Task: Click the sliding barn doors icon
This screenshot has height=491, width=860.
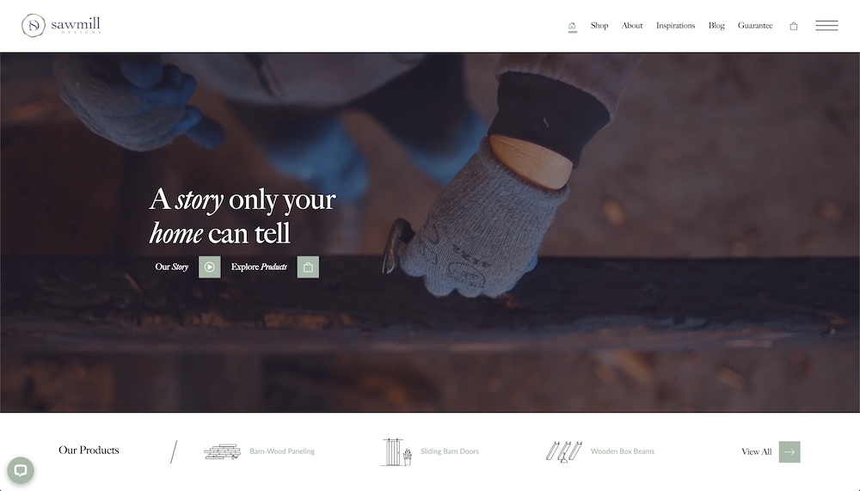Action: click(396, 452)
